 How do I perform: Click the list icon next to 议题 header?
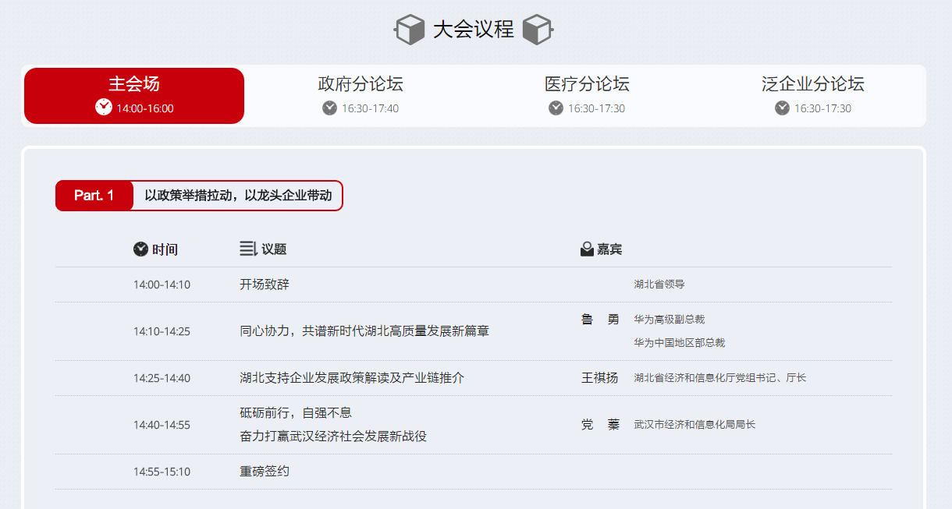click(248, 249)
